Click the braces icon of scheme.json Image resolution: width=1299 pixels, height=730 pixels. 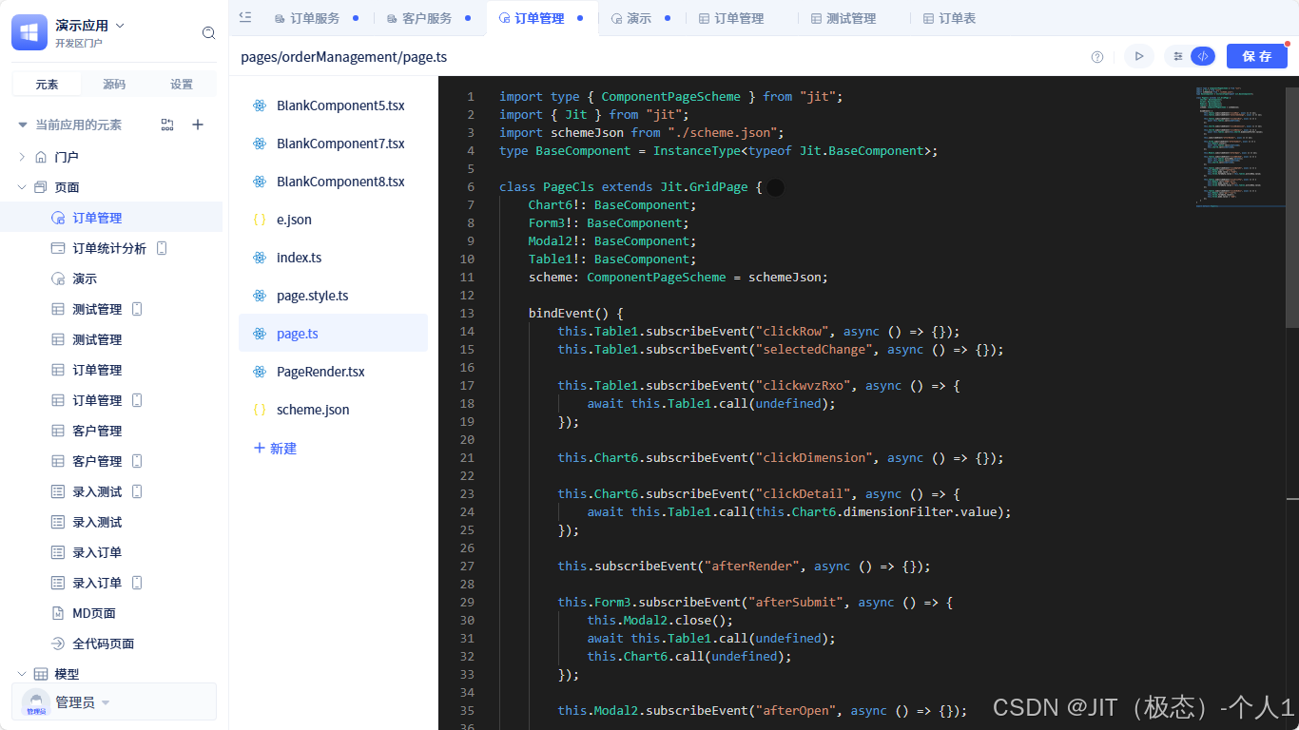260,410
